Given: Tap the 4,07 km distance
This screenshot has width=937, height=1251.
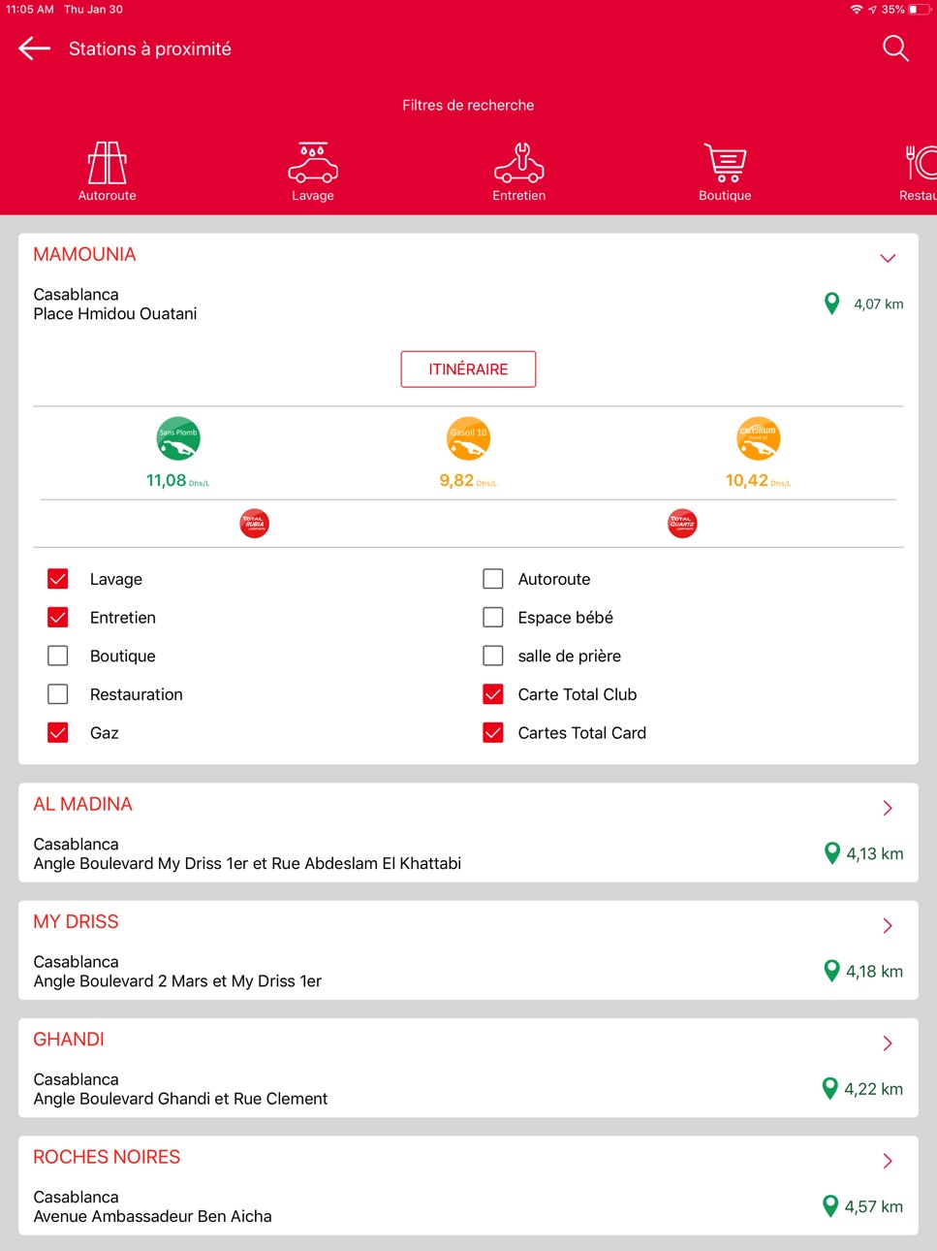Looking at the screenshot, I should click(x=879, y=305).
